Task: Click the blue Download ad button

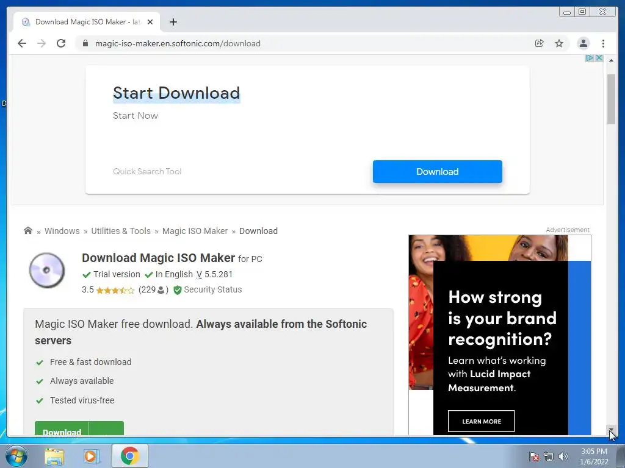Action: point(437,171)
